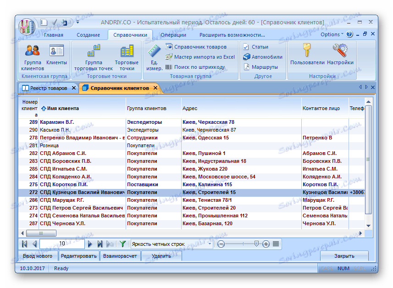Click address Киев, Тенистая 78/1

pyautogui.click(x=207, y=200)
